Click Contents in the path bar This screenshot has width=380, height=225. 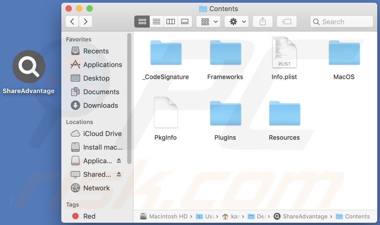pos(353,216)
